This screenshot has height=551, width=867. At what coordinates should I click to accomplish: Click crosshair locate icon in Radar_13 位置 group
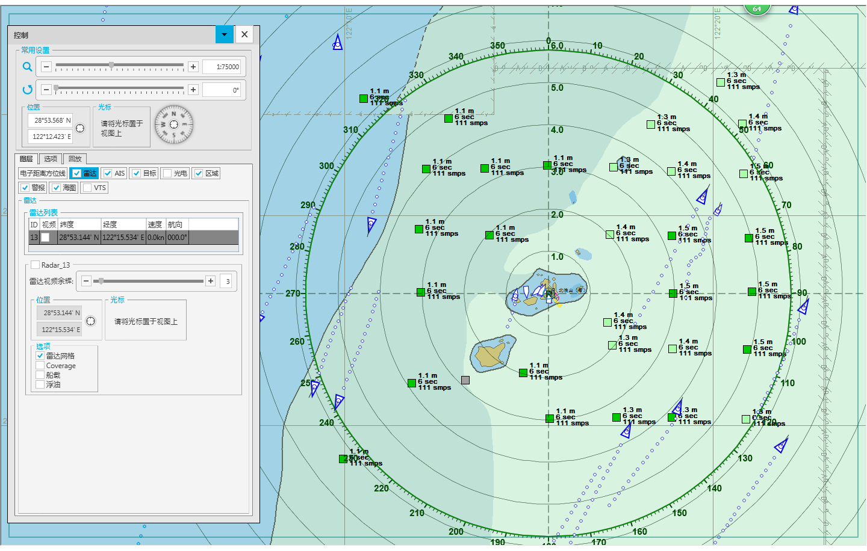tap(90, 321)
